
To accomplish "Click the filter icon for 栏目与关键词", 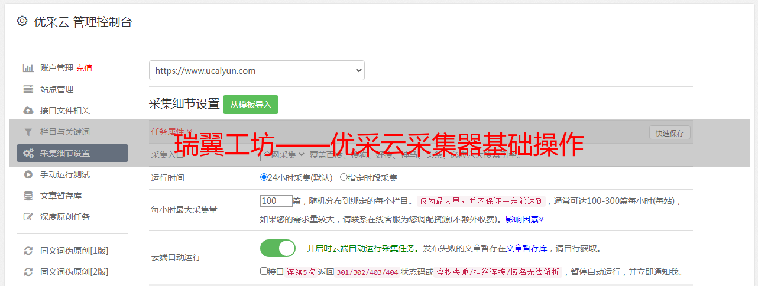I will click(x=28, y=132).
